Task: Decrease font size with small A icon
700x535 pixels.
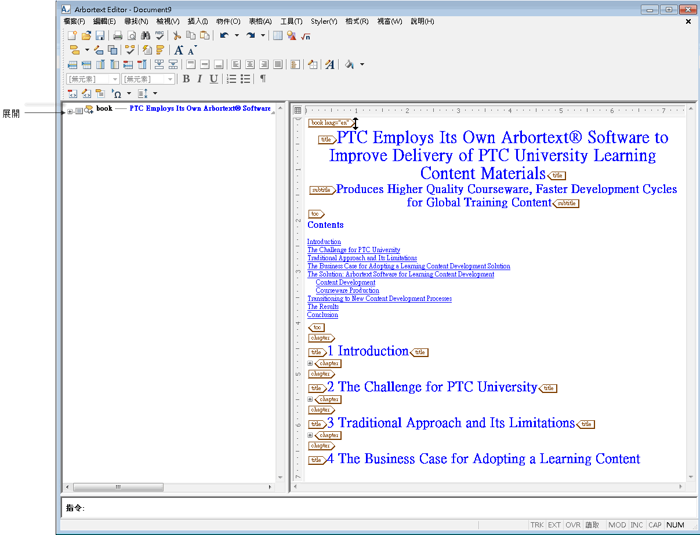Action: (x=192, y=50)
